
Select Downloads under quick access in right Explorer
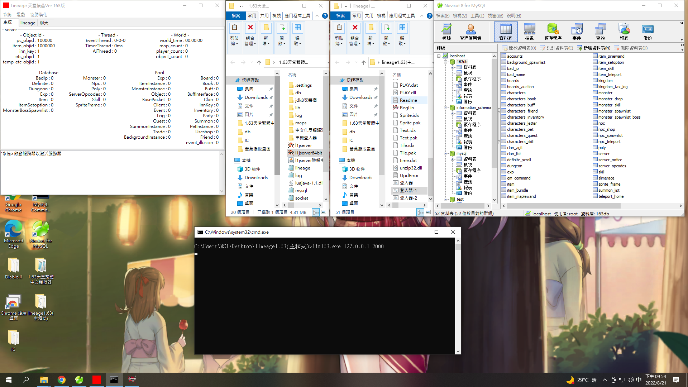pos(360,97)
